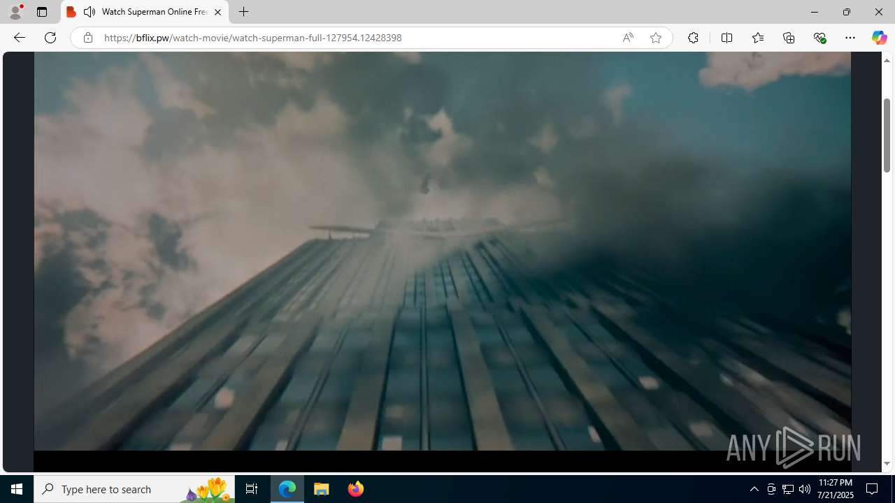Screen dimensions: 895x503
Task: Open a new browser tab
Action: pos(243,12)
